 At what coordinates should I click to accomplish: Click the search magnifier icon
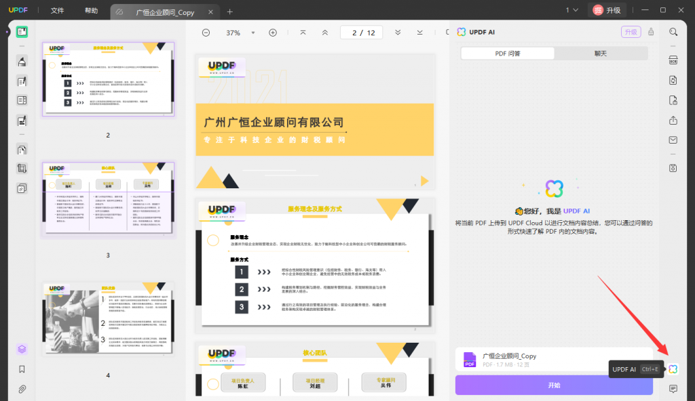coord(673,32)
